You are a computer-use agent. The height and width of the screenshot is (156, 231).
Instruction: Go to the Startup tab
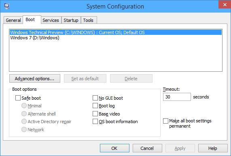coord(71,20)
